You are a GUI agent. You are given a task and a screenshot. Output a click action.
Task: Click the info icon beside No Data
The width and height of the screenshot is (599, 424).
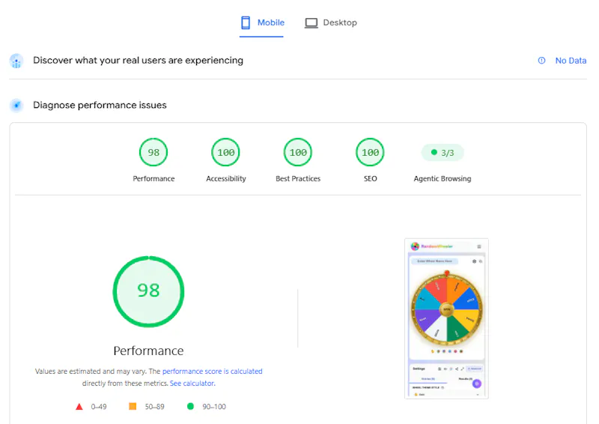[x=541, y=61]
